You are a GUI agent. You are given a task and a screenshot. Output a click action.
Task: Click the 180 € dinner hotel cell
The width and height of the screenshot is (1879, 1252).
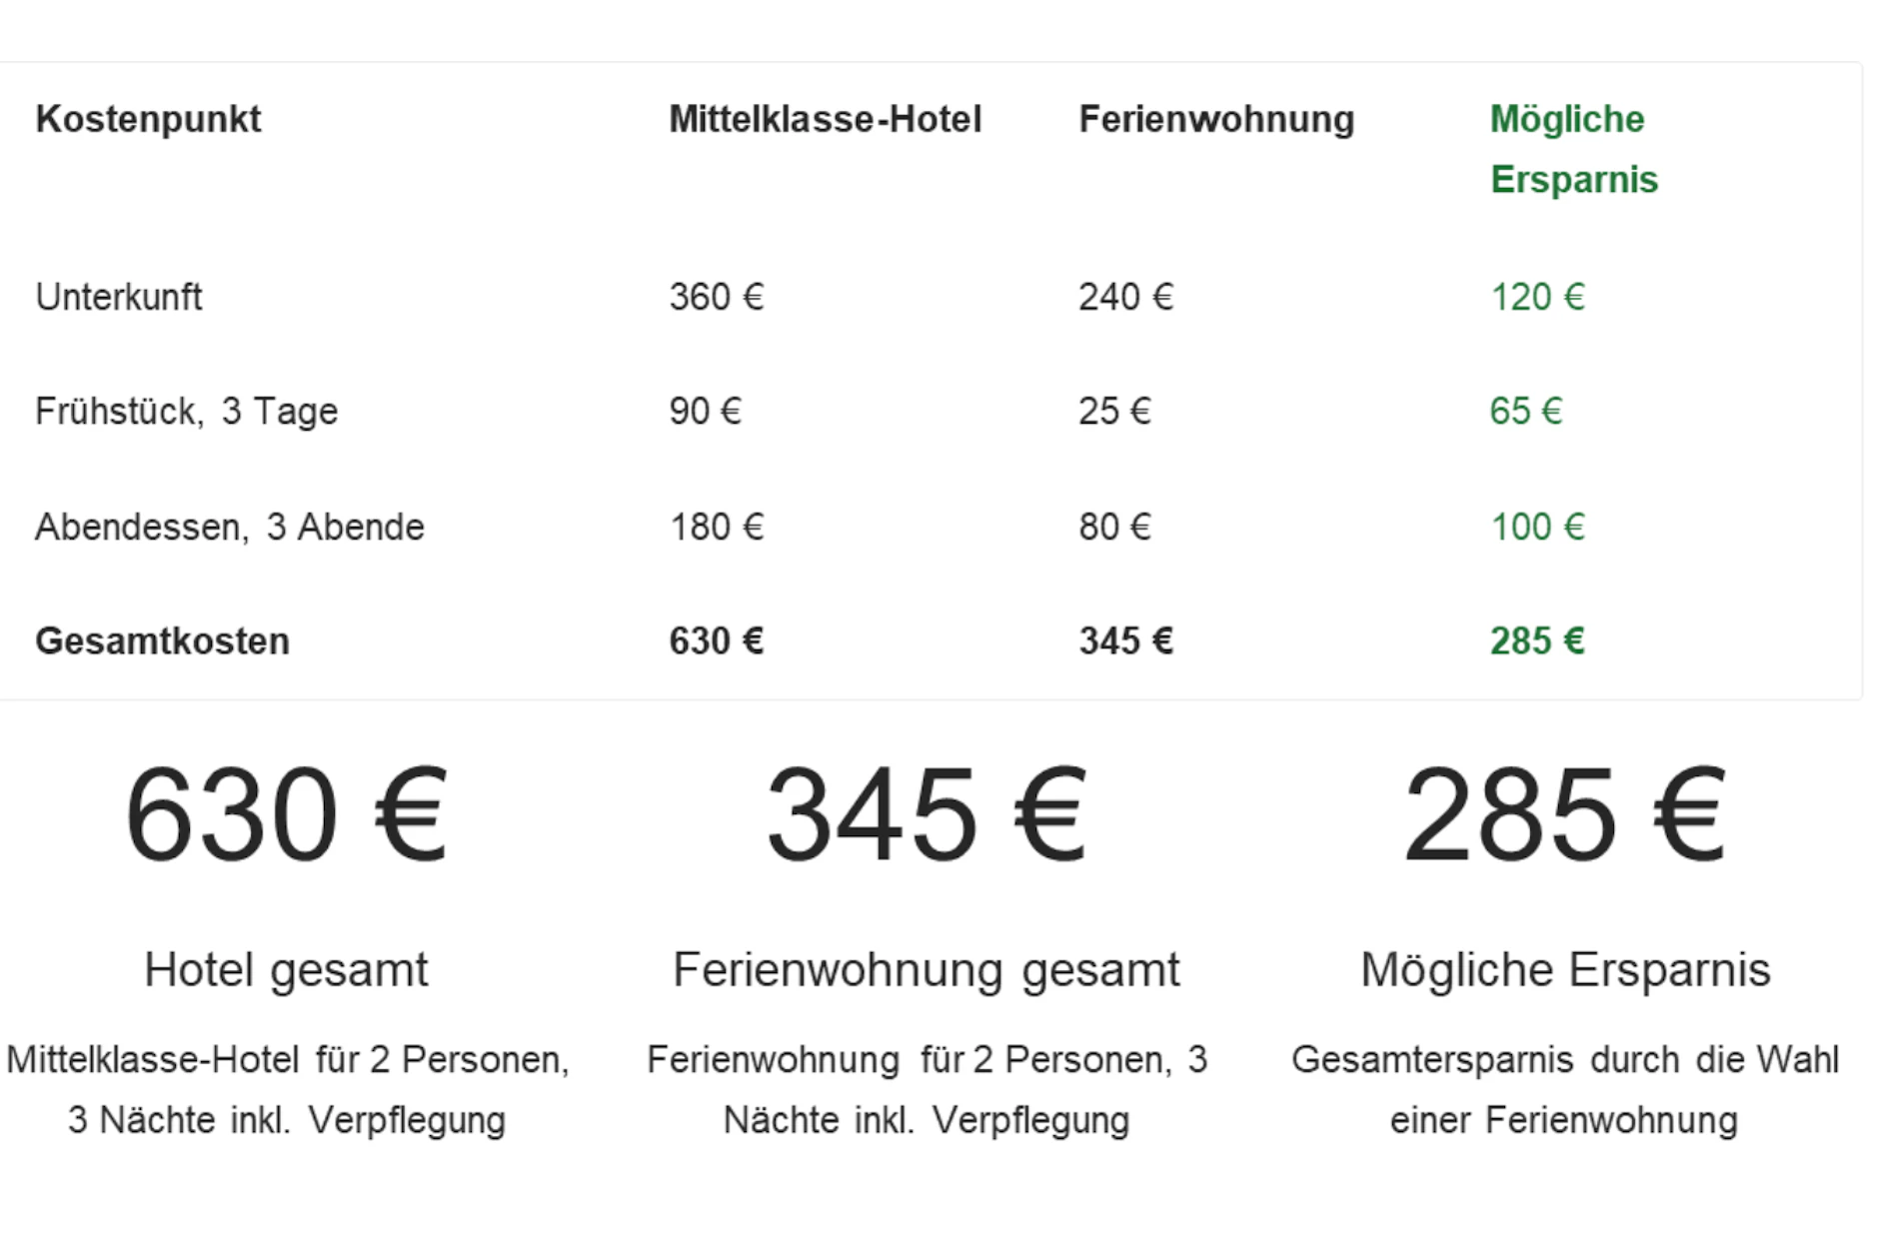click(716, 527)
